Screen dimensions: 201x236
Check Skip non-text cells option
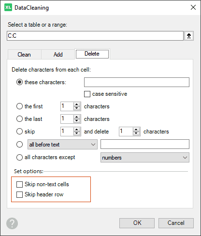click(x=19, y=184)
